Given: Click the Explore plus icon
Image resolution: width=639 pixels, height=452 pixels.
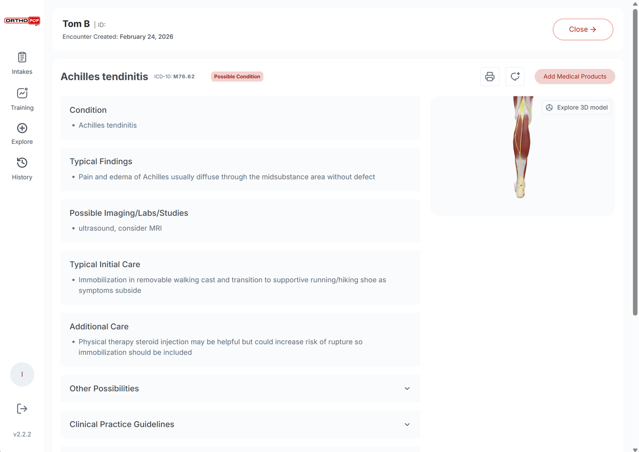Looking at the screenshot, I should point(22,128).
